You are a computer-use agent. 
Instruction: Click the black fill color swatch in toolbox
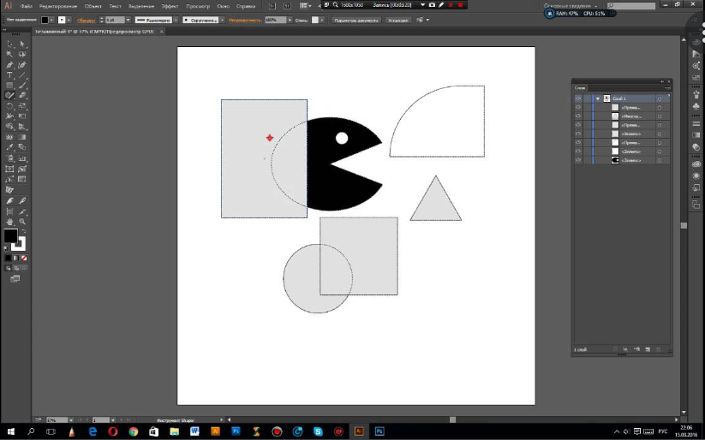click(10, 235)
